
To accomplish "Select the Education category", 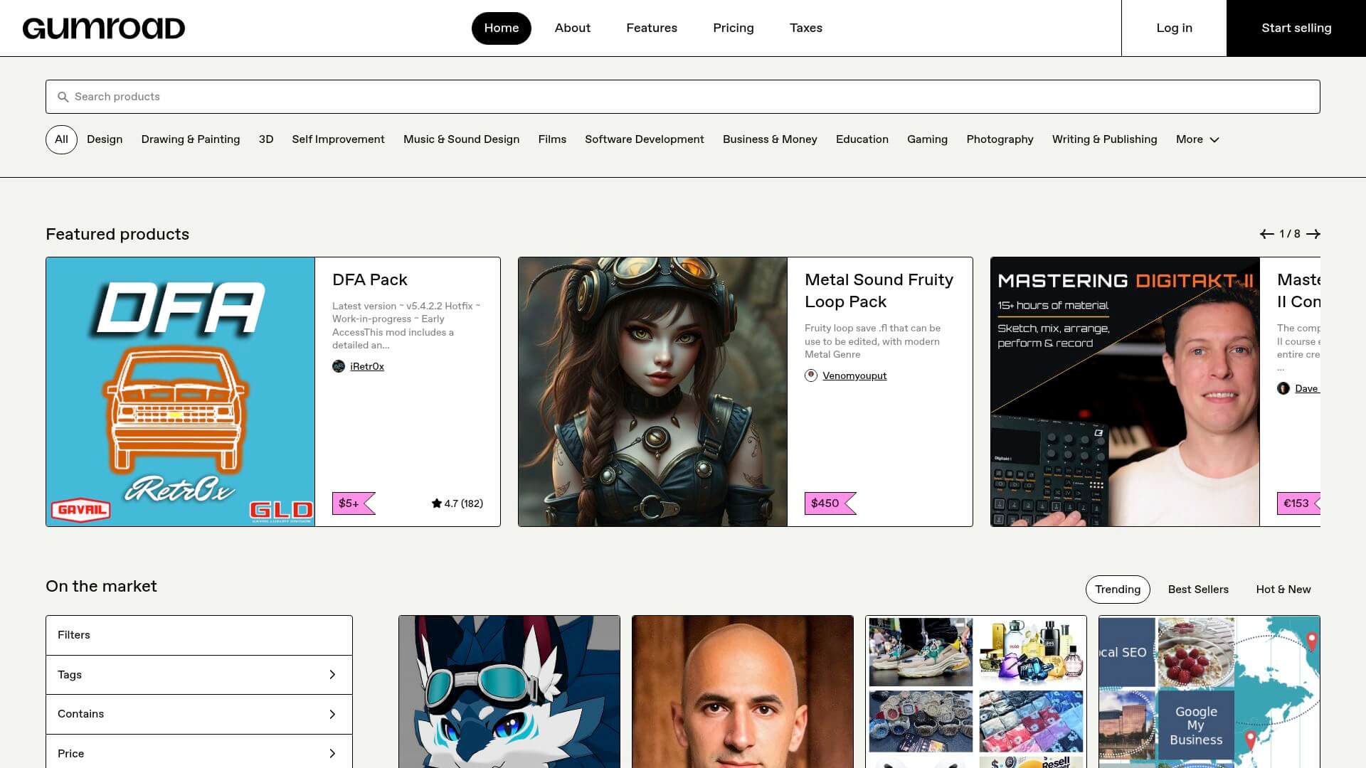I will pyautogui.click(x=862, y=139).
